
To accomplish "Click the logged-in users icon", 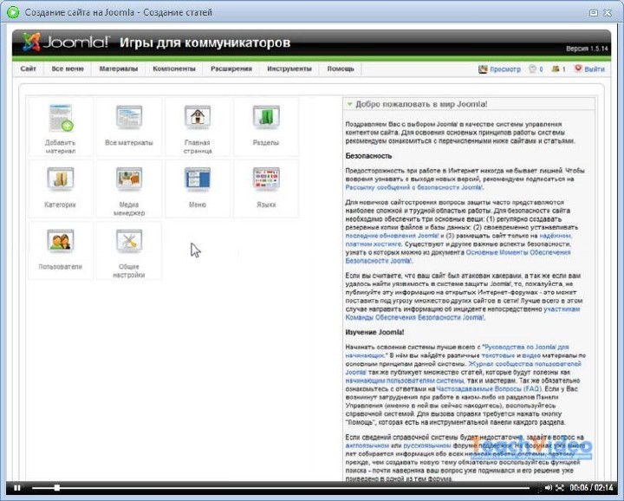I will tap(556, 68).
